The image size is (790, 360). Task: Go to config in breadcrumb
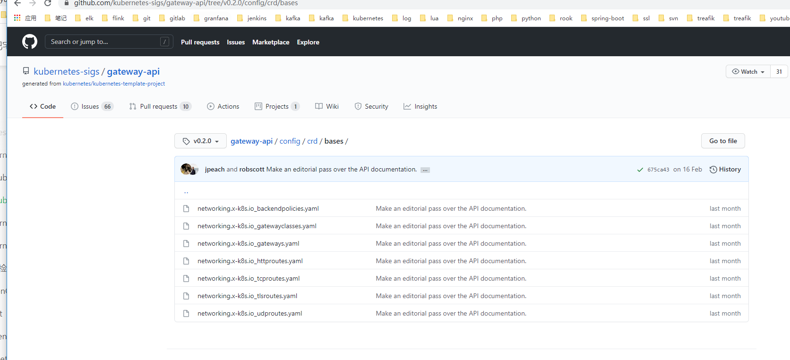(290, 141)
